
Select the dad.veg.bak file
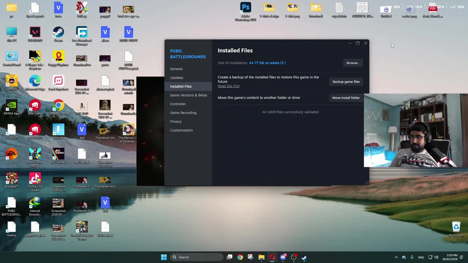tap(82, 156)
